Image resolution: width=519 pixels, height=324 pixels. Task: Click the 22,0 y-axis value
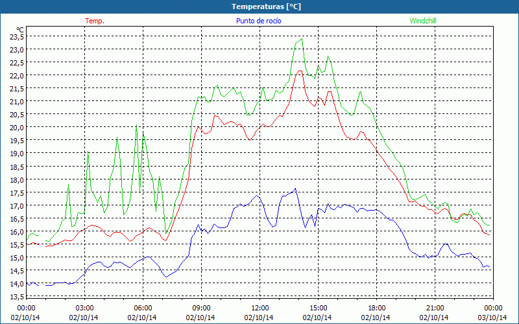(17, 76)
